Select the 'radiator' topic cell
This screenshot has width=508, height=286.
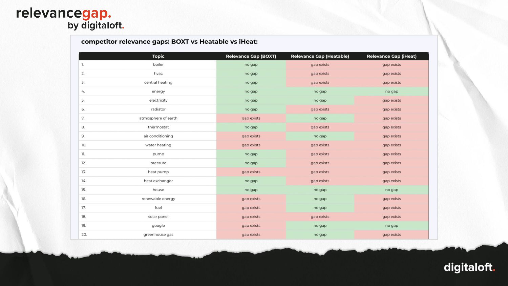click(x=158, y=109)
